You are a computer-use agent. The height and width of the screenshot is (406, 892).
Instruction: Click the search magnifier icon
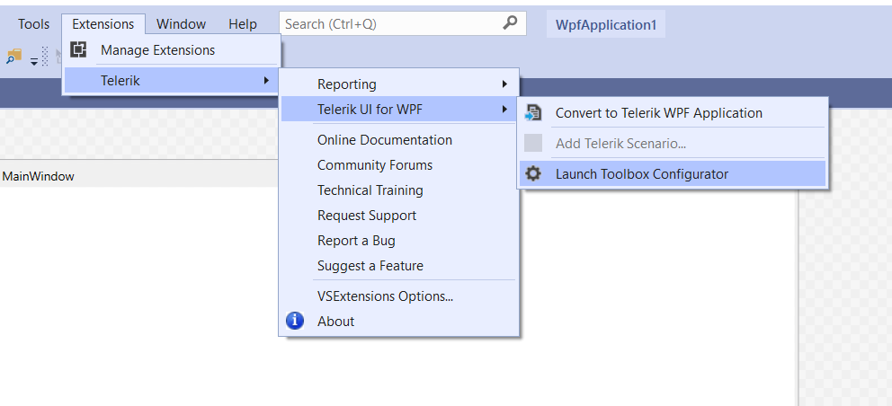coord(510,23)
